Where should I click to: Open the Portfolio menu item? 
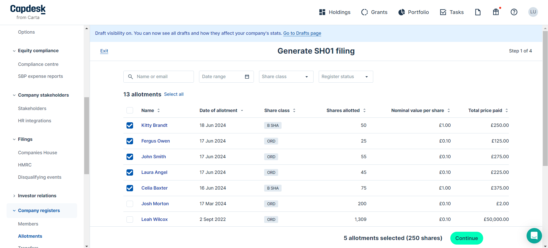tap(413, 12)
